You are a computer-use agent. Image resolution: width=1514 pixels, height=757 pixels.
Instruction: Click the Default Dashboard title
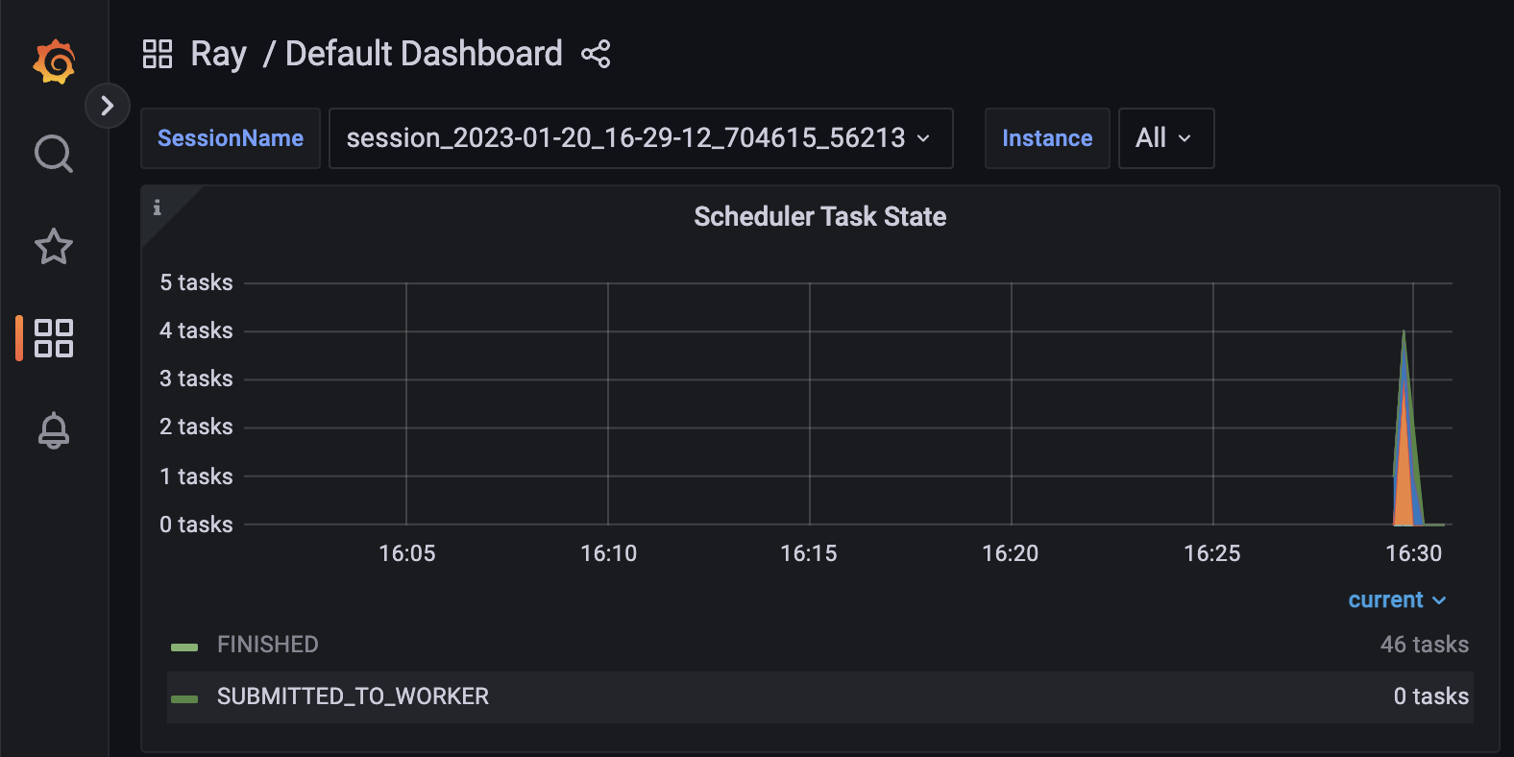(x=424, y=54)
